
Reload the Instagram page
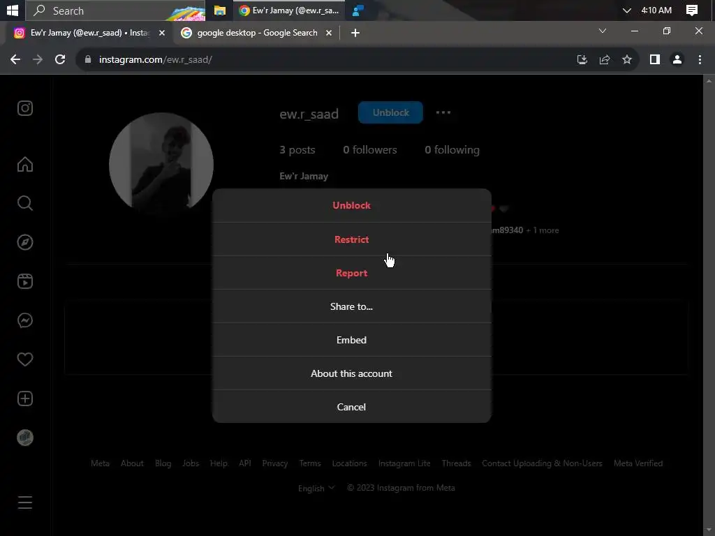(60, 60)
